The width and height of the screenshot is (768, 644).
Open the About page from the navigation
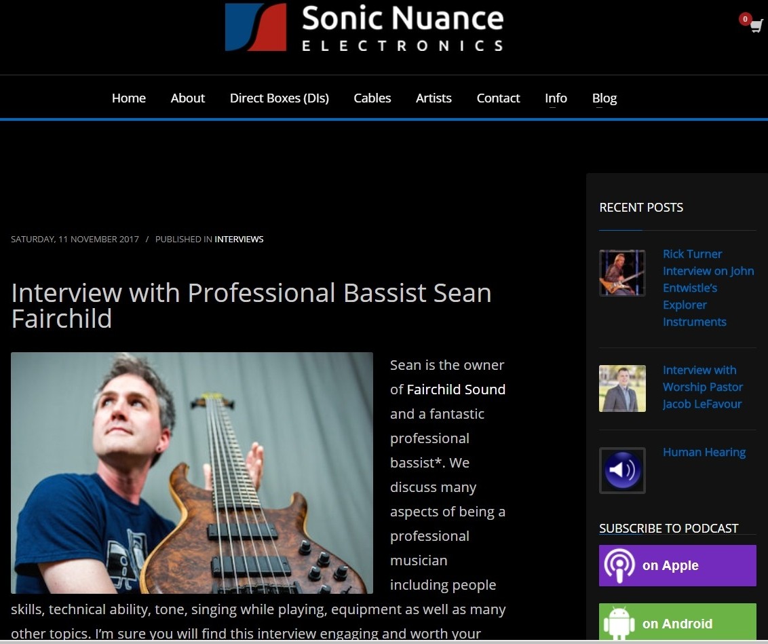click(187, 98)
